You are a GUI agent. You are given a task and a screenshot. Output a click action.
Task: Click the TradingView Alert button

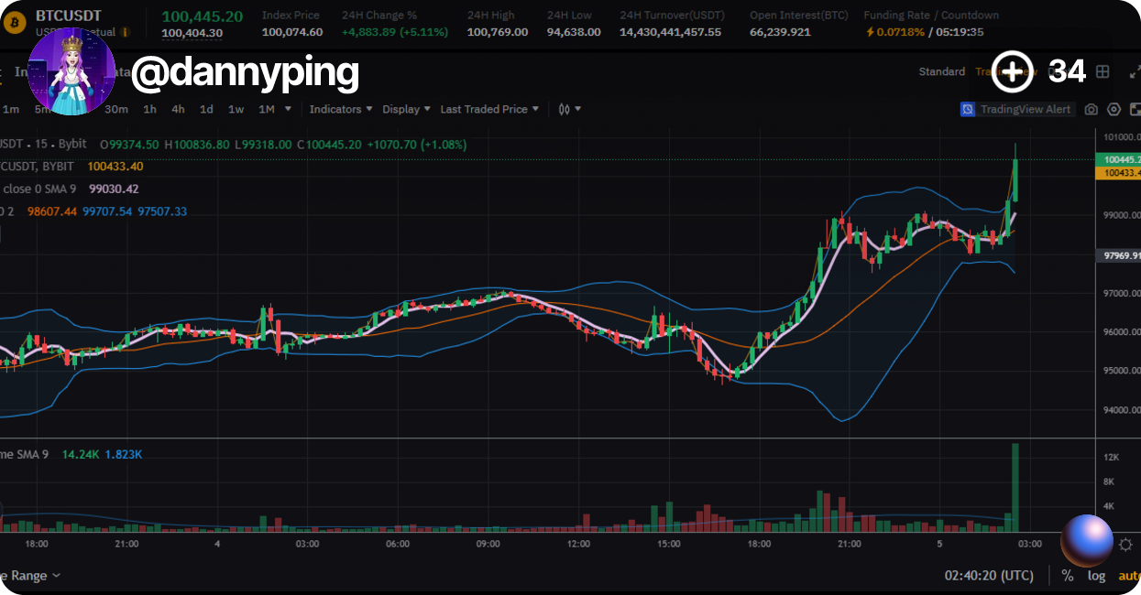(1015, 109)
